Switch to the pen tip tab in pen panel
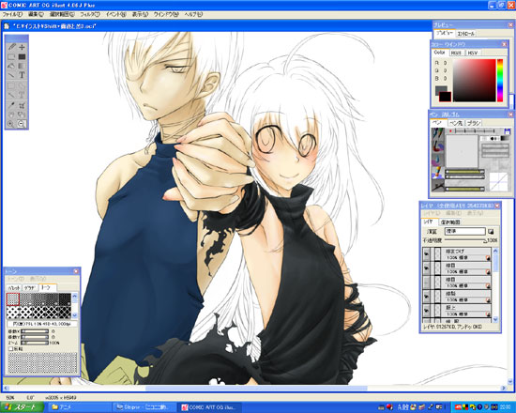This screenshot has height=413, width=516. pos(456,123)
